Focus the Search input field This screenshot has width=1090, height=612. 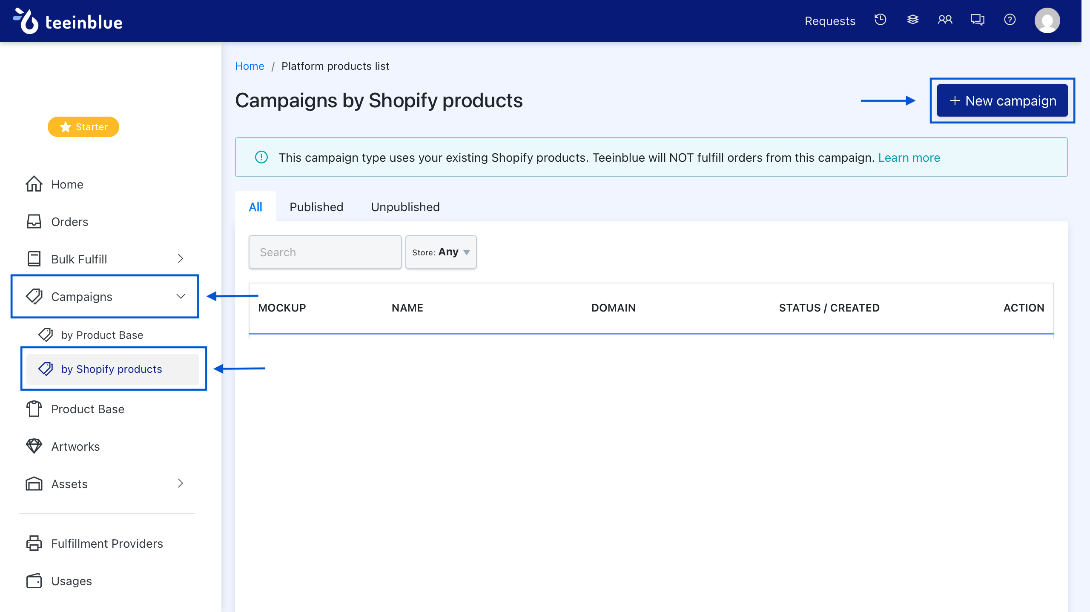tap(325, 252)
